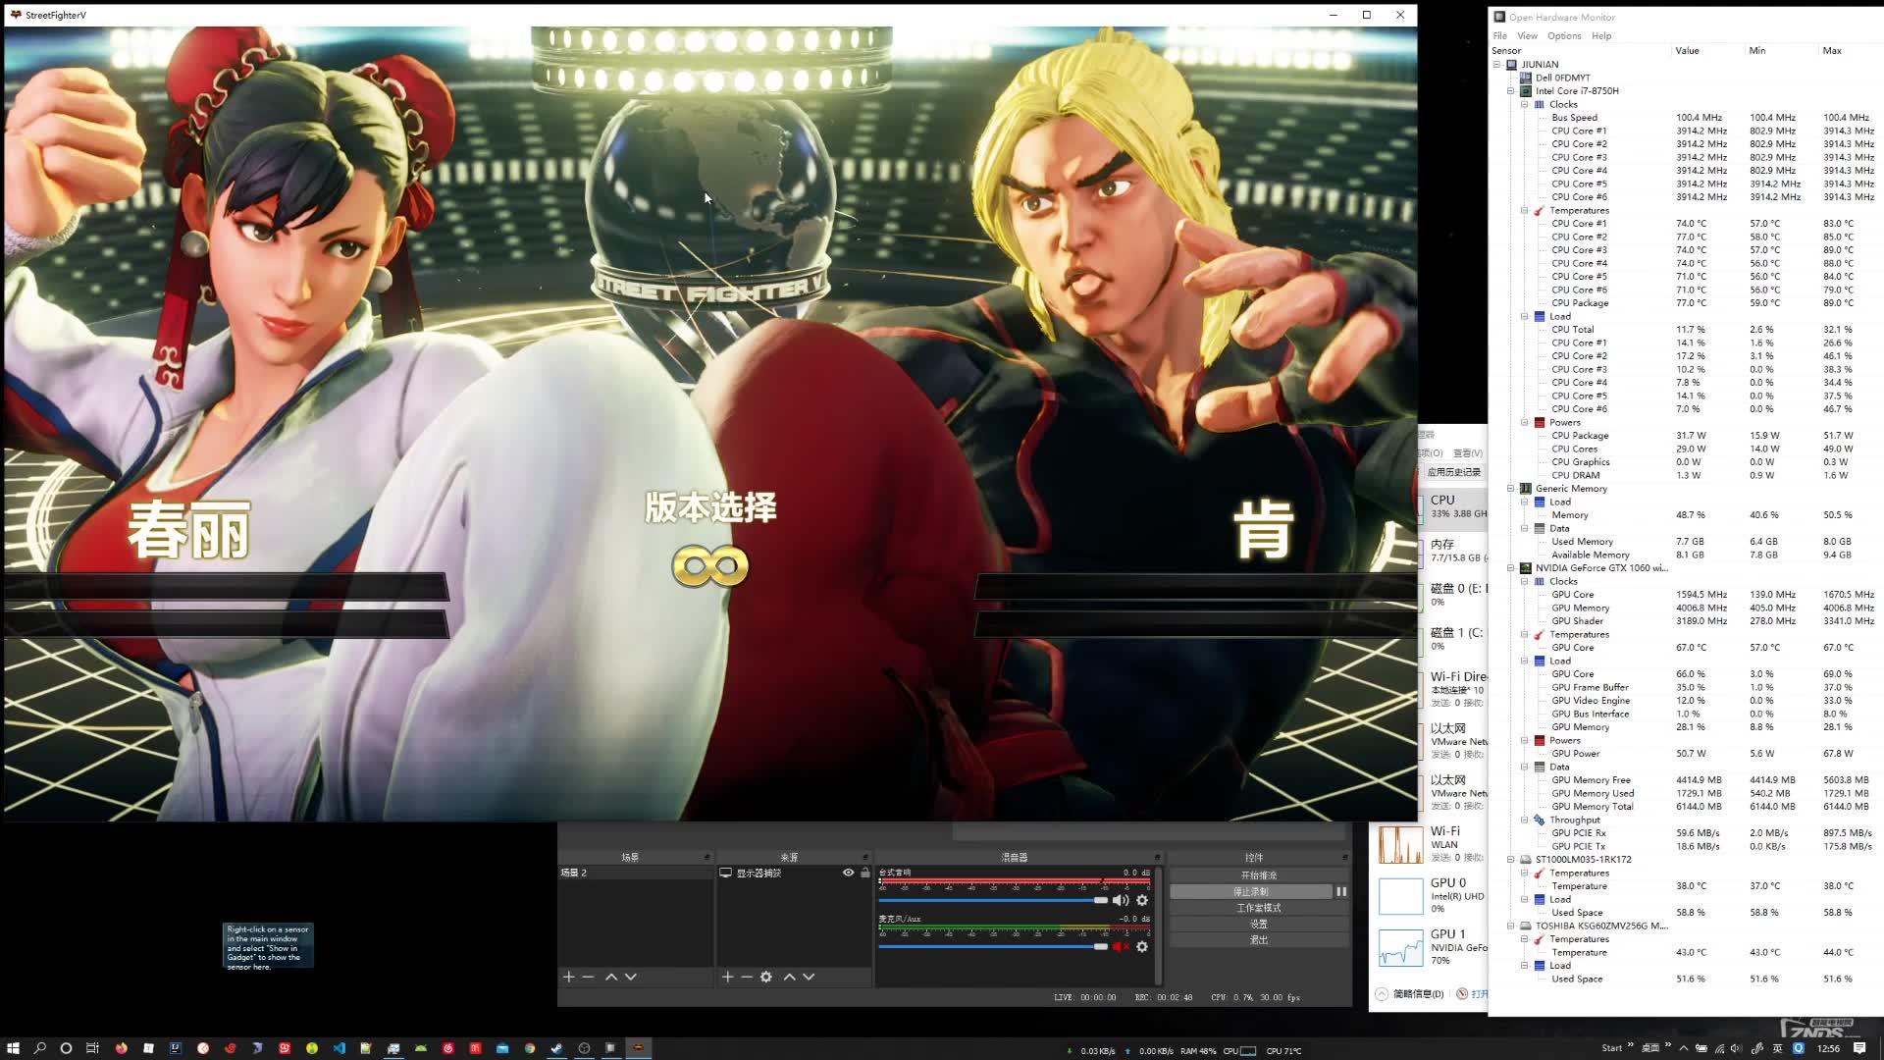The height and width of the screenshot is (1060, 1884).
Task: Toggle the CPU temperatures visibility in HWMonitor
Action: 1524,210
